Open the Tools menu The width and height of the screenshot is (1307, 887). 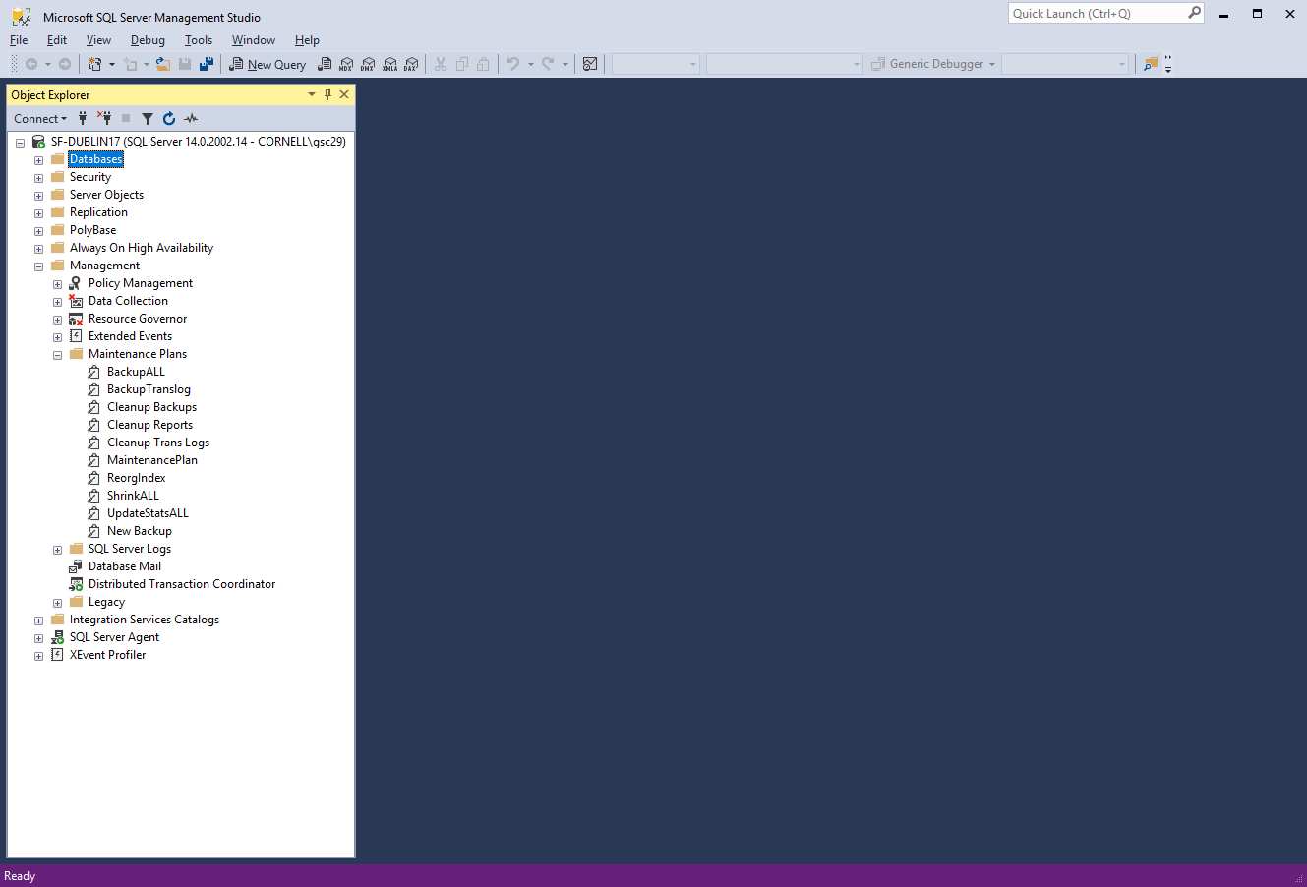coord(199,40)
